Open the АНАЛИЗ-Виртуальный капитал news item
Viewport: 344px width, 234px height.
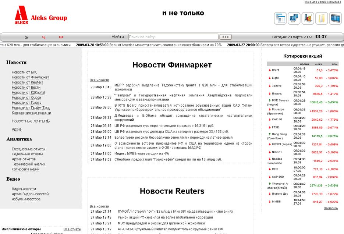(170, 229)
